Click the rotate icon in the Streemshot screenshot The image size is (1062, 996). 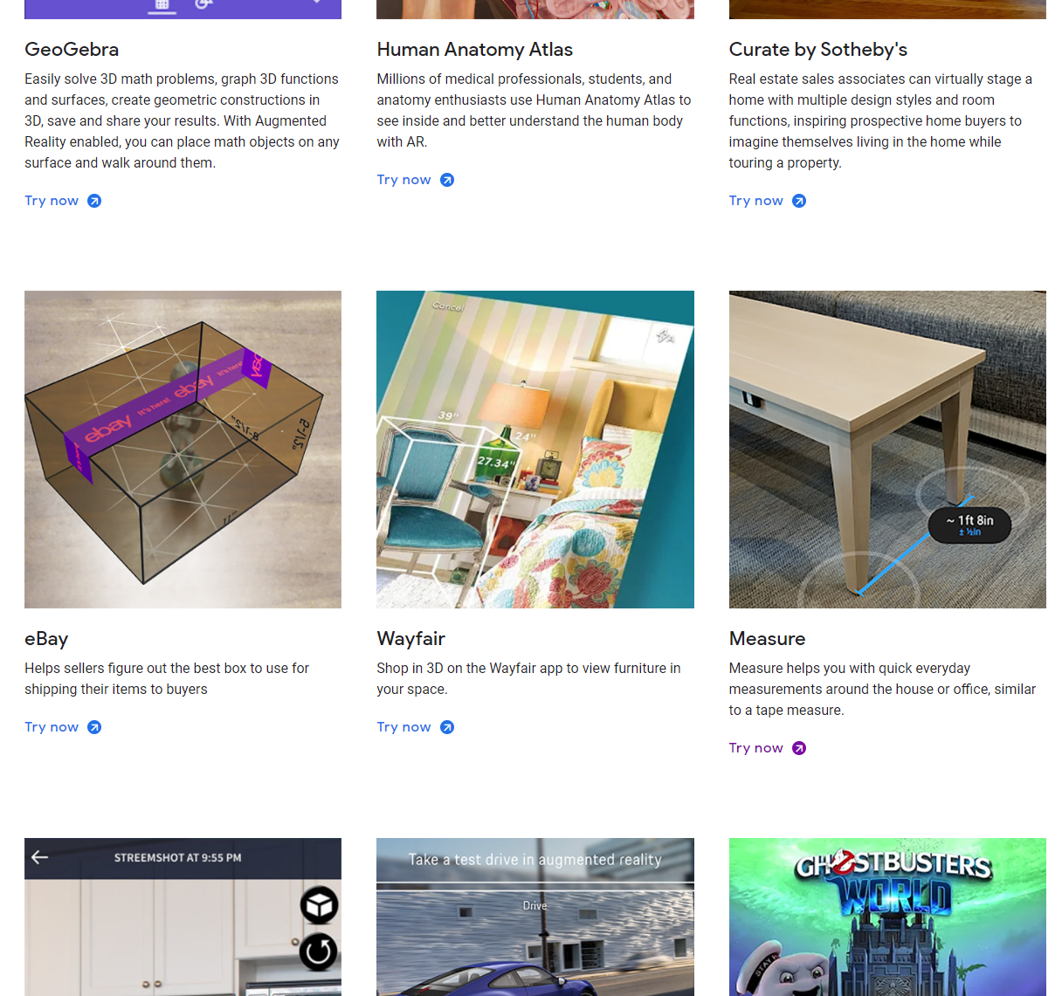point(318,952)
